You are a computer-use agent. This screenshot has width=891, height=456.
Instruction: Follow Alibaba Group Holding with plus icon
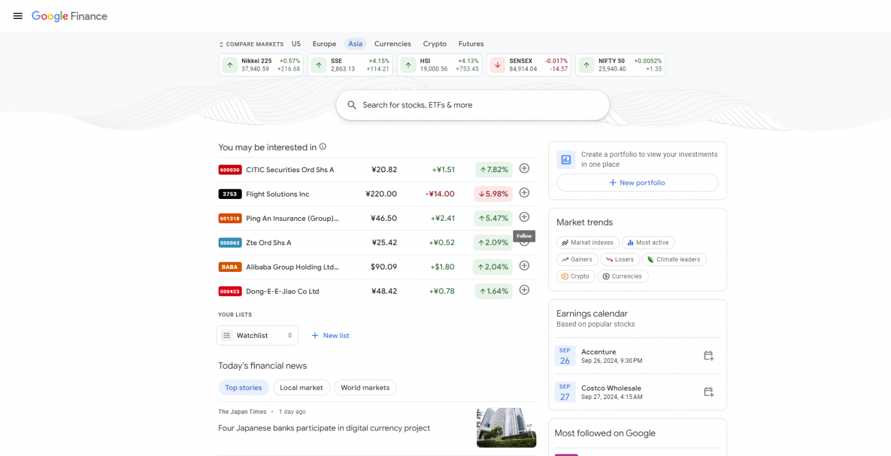click(524, 266)
